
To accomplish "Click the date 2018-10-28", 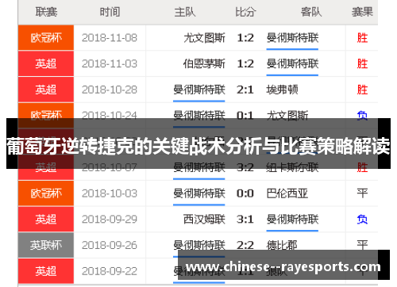I will [x=110, y=90].
